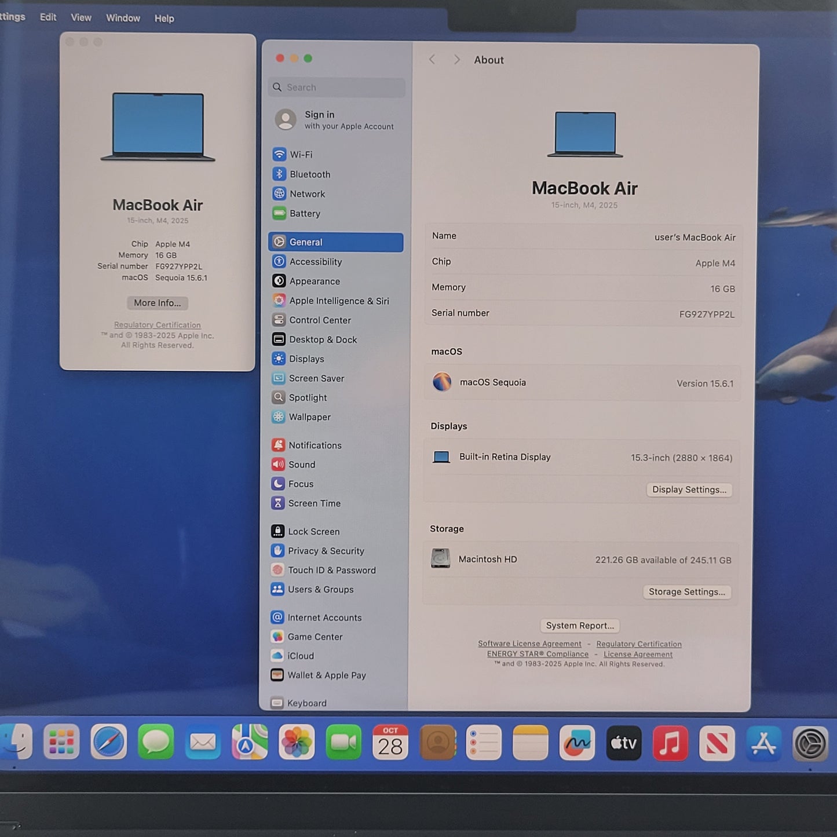Select the Appearance settings icon
The width and height of the screenshot is (837, 837).
point(280,281)
